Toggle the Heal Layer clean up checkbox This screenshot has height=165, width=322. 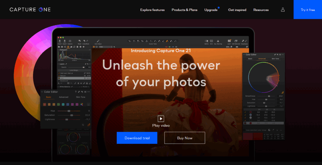[59, 73]
